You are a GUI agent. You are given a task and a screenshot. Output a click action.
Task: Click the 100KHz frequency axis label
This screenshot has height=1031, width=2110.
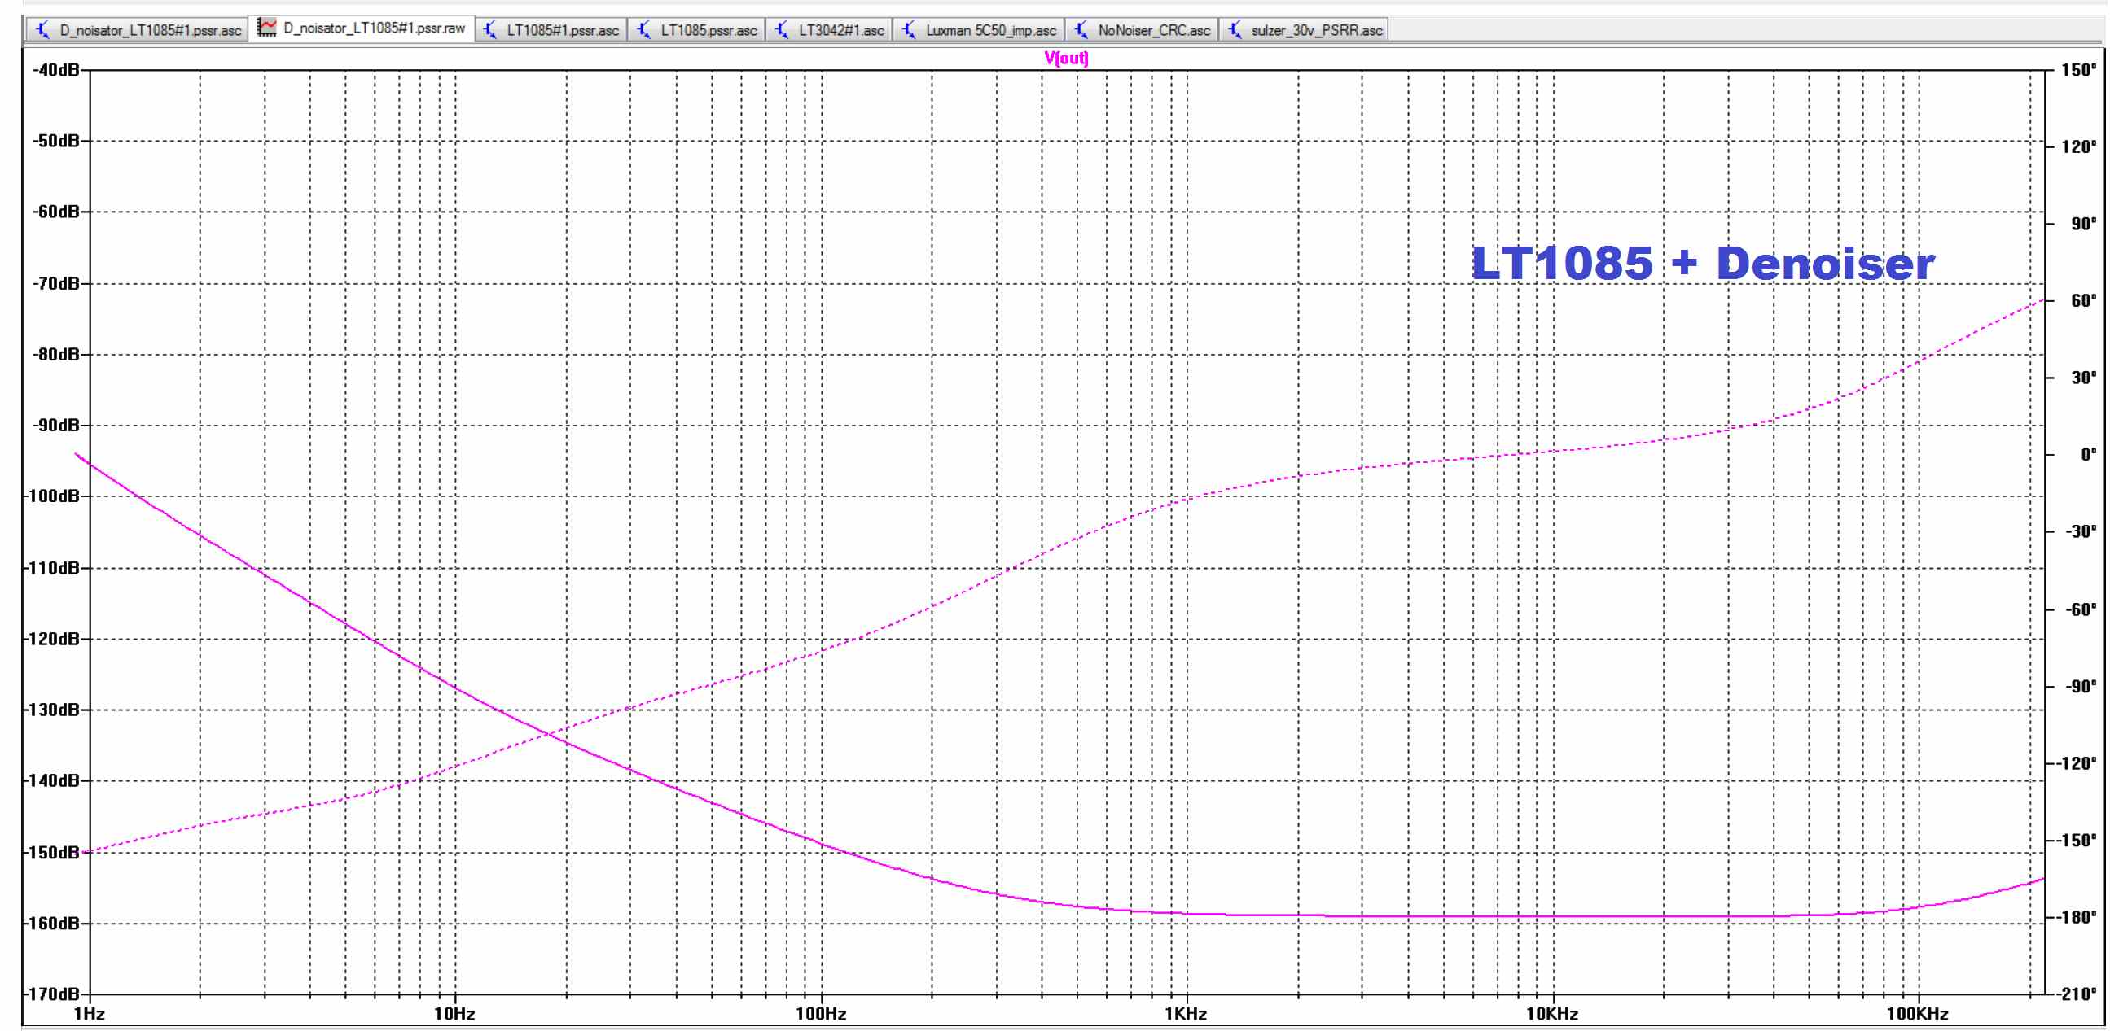pos(1918,1014)
